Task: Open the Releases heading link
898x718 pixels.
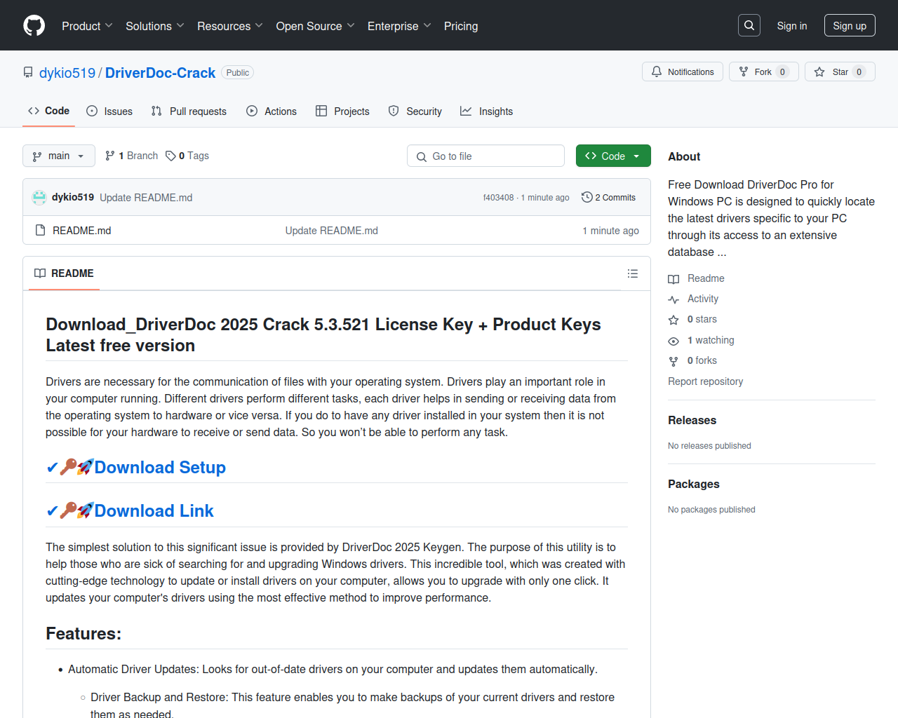Action: pyautogui.click(x=692, y=420)
